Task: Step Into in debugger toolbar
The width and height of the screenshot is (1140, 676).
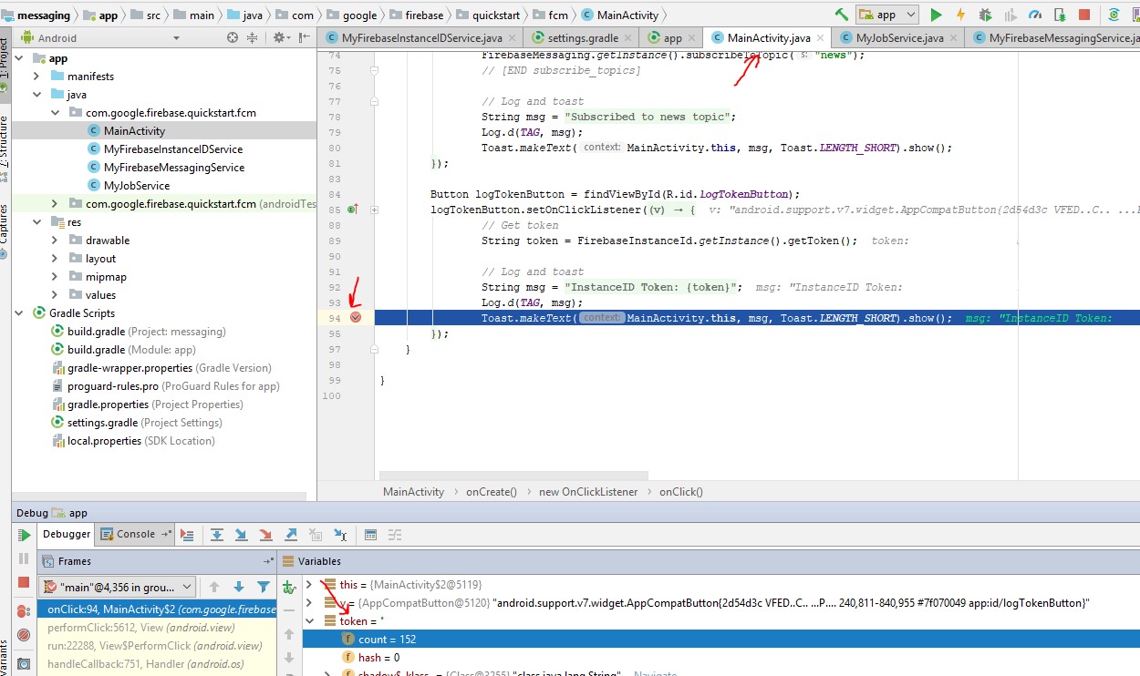Action: pos(242,535)
